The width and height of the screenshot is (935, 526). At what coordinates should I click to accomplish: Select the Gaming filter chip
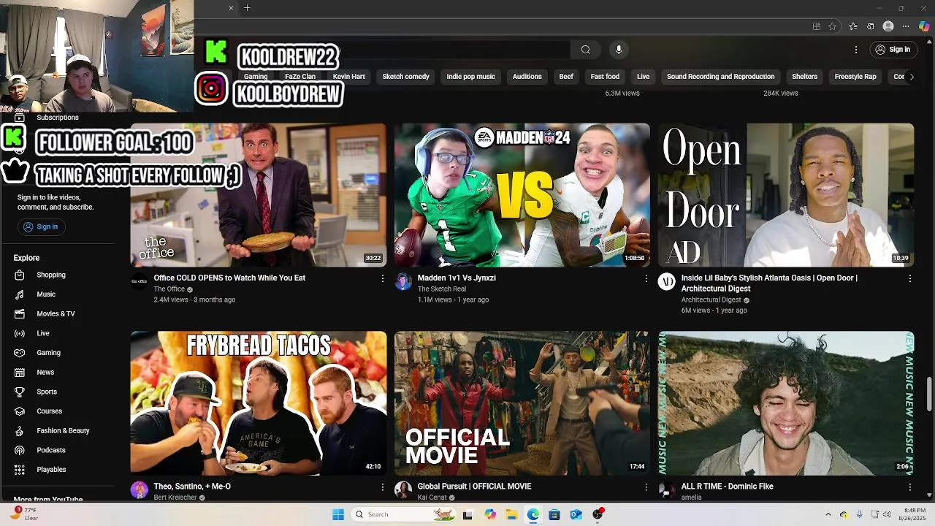point(256,77)
